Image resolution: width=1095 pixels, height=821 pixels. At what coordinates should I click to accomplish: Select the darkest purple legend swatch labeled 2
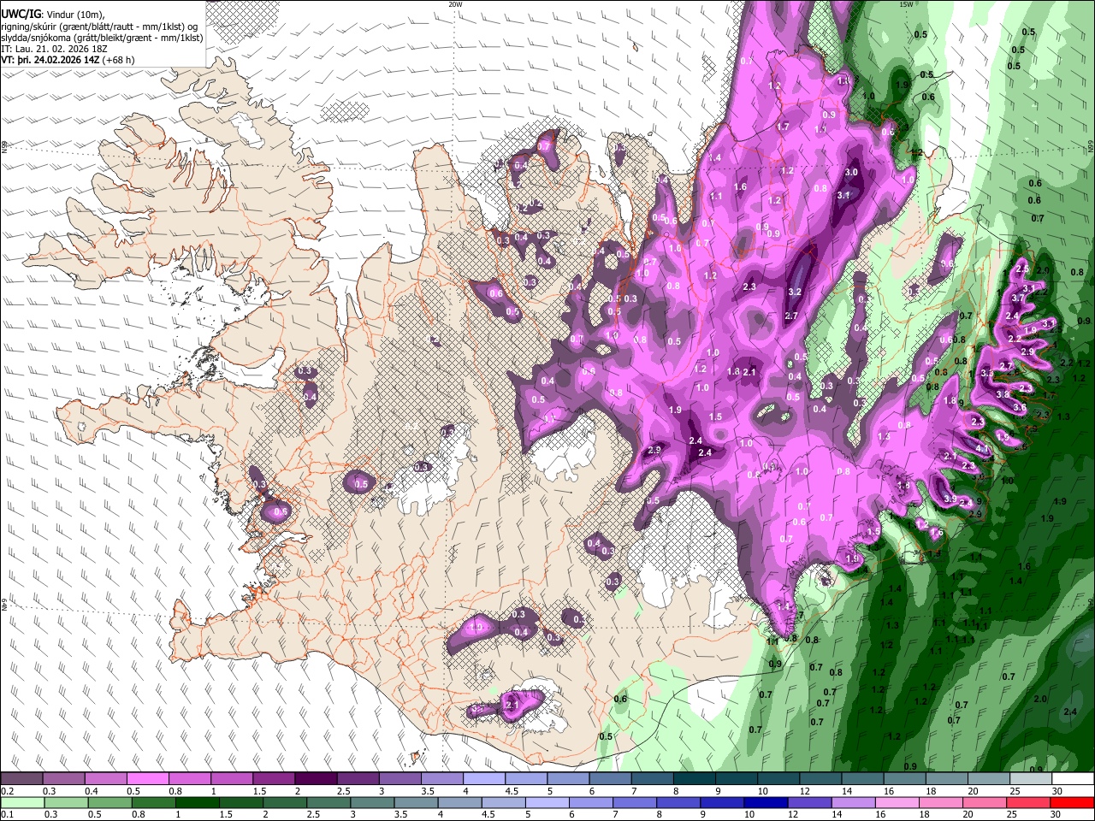(x=316, y=778)
